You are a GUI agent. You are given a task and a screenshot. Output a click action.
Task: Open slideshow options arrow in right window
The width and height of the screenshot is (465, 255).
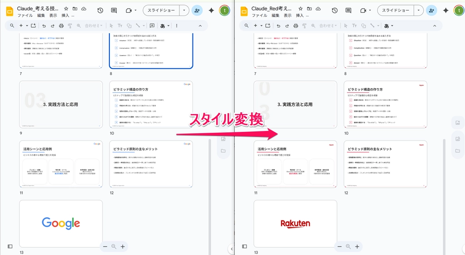(x=418, y=10)
